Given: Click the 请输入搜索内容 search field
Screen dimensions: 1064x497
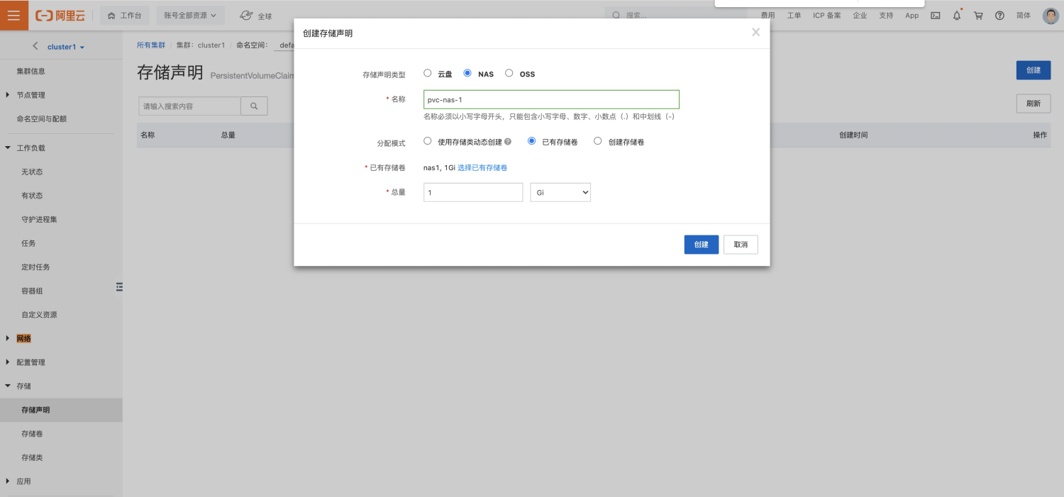Looking at the screenshot, I should tap(189, 106).
